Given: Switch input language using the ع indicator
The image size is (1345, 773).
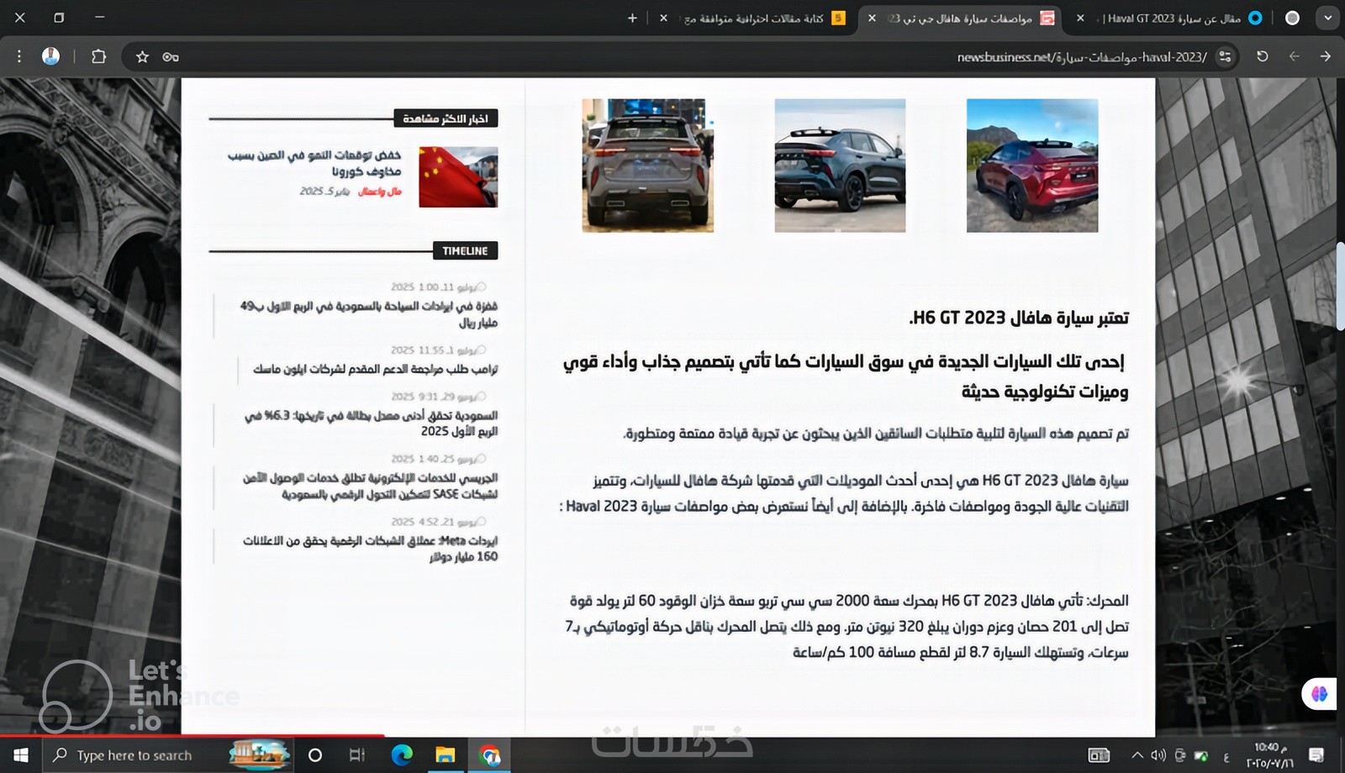Looking at the screenshot, I should click(x=1226, y=756).
